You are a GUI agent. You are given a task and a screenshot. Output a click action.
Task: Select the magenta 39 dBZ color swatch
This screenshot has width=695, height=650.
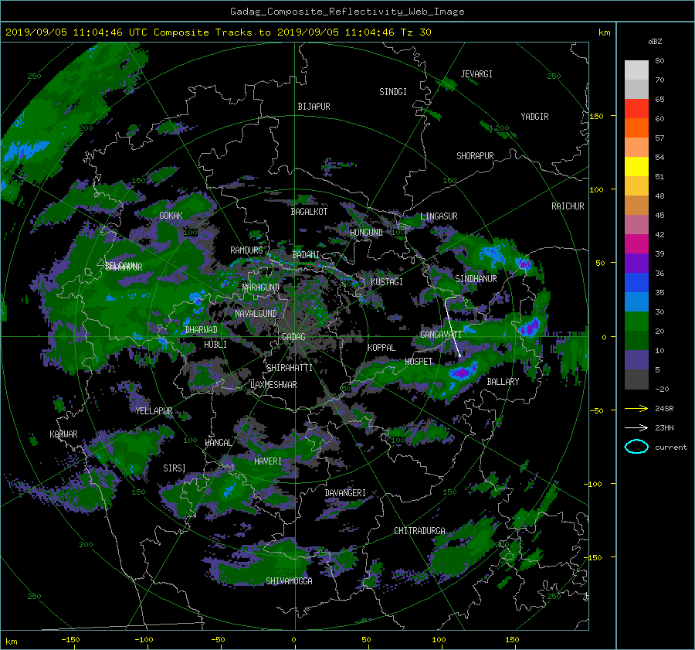(x=636, y=244)
